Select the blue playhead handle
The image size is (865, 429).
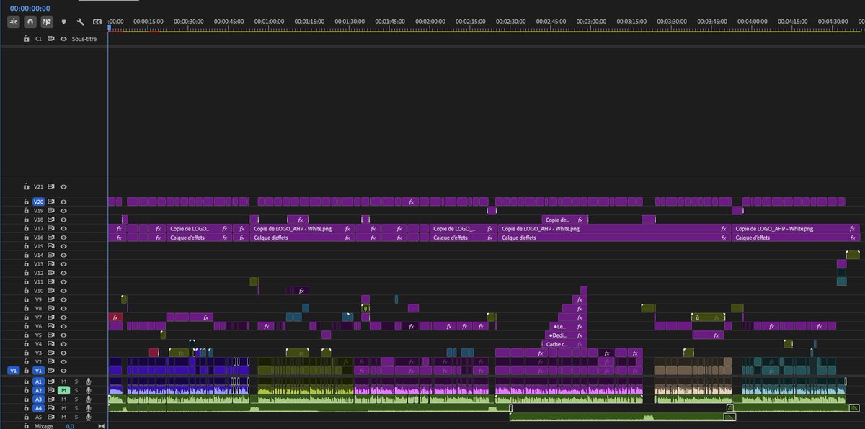109,27
